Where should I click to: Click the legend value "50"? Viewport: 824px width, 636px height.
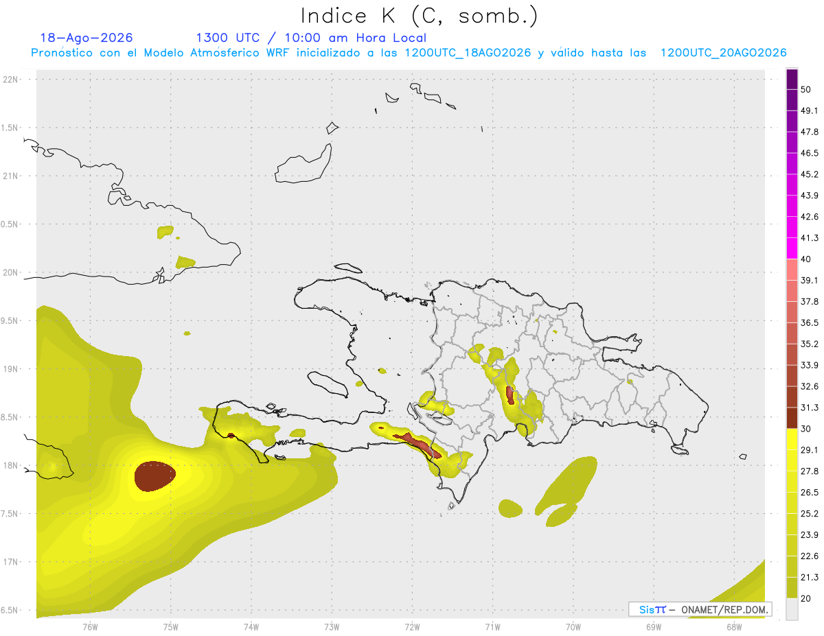click(805, 89)
